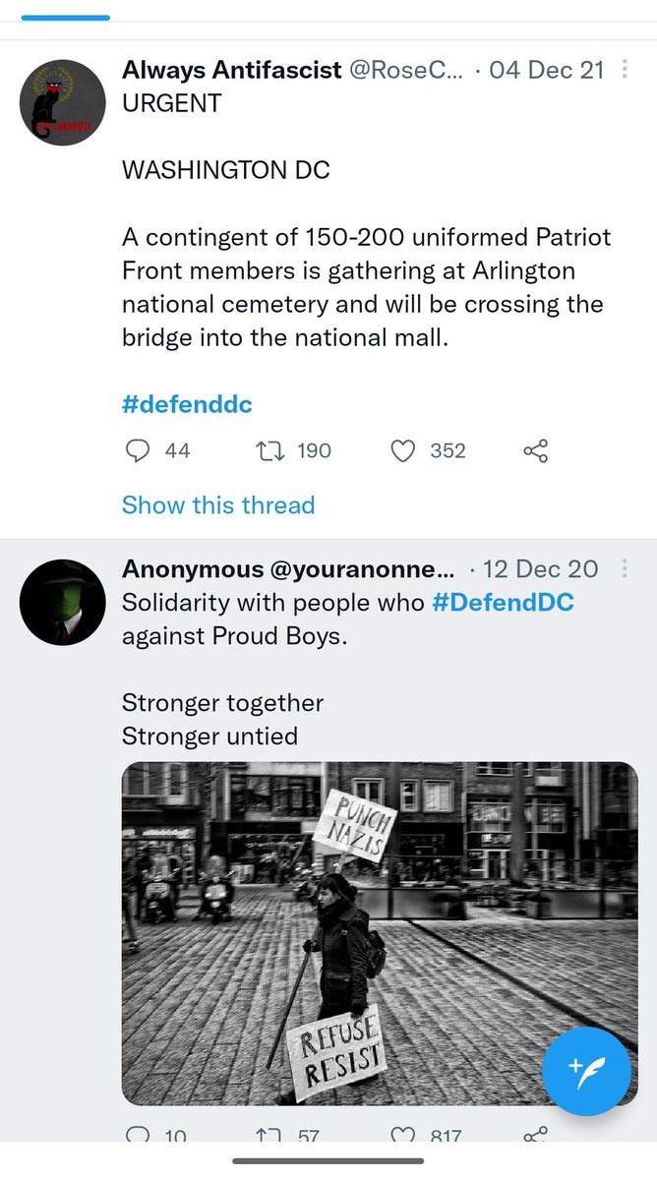Screen dimensions: 657x1180
Task: Open Anonymous display name profile
Action: coord(193,569)
